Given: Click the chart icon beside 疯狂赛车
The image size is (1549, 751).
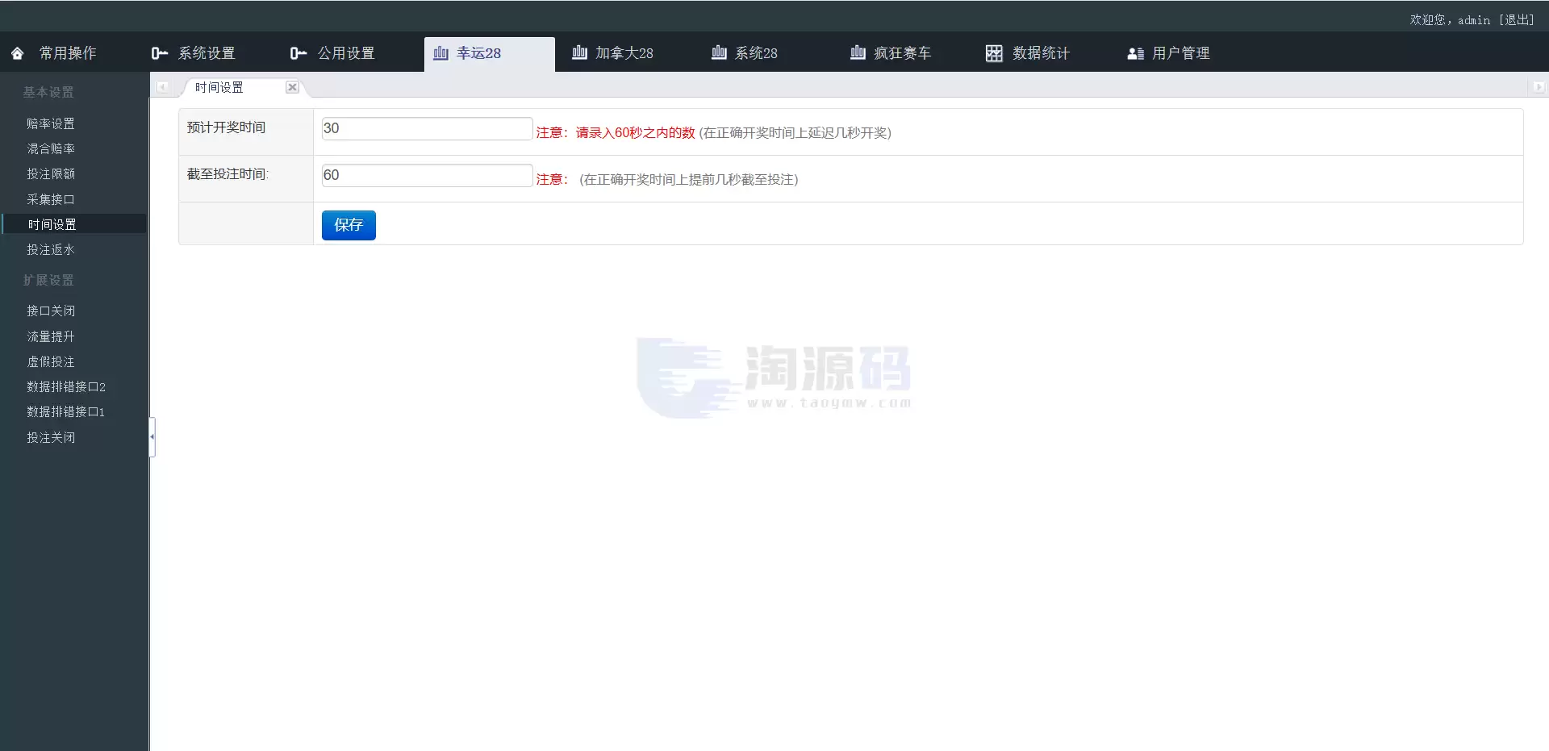Looking at the screenshot, I should tap(858, 52).
